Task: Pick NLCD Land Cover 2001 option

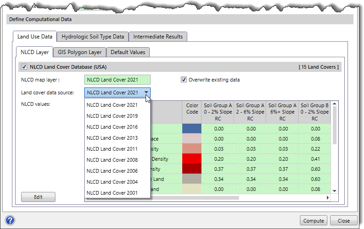Action: point(112,193)
